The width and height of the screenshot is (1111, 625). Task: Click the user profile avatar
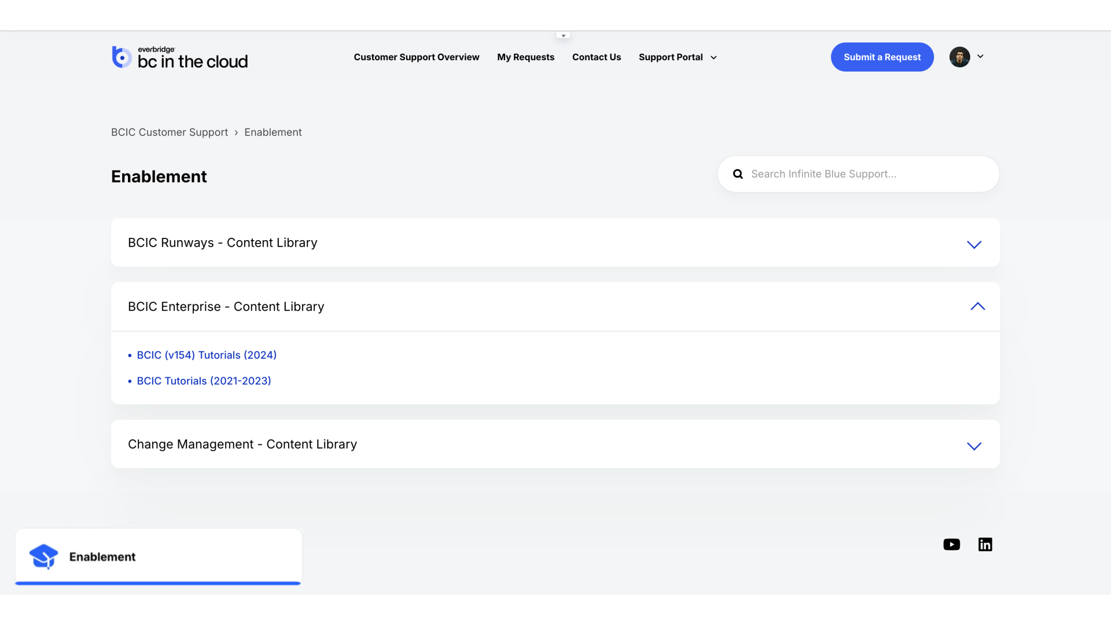point(959,57)
